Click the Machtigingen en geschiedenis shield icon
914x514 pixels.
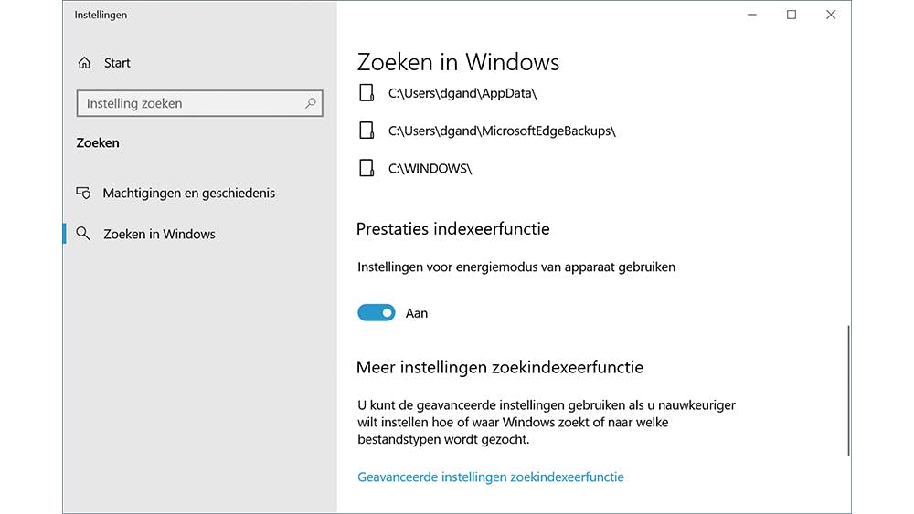(84, 194)
